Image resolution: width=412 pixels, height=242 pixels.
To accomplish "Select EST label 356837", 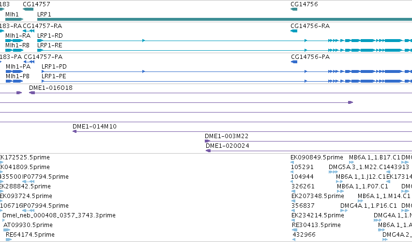I will pos(303,206).
